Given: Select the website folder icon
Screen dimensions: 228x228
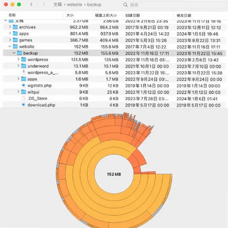Looking at the screenshot, I should pyautogui.click(x=15, y=46).
